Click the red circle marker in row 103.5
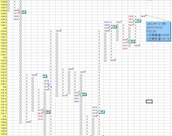Image resolution: width=172 pixels, height=136 pixels. (130, 43)
